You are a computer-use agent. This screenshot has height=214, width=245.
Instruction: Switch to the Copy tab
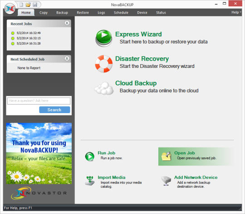44,13
